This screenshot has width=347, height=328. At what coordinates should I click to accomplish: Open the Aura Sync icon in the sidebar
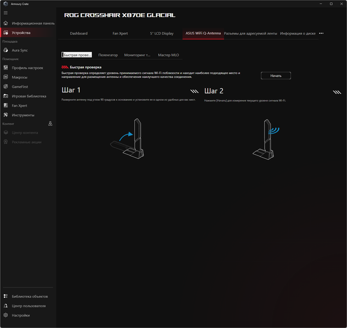tap(5, 50)
